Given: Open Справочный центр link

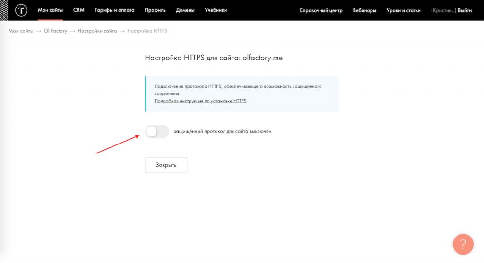Looking at the screenshot, I should click(320, 10).
